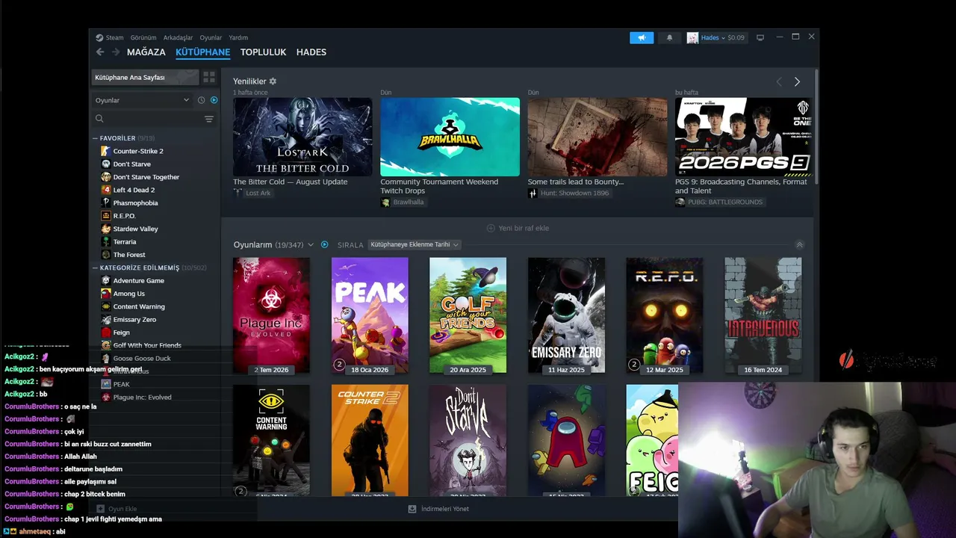The image size is (956, 538).
Task: Go forward with the Steam forward arrow
Action: [116, 52]
